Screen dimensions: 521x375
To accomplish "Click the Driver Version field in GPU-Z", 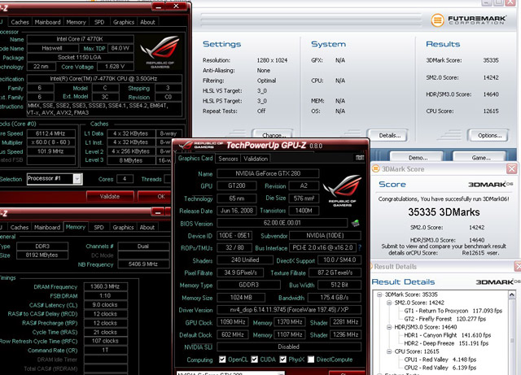I will 289,310.
